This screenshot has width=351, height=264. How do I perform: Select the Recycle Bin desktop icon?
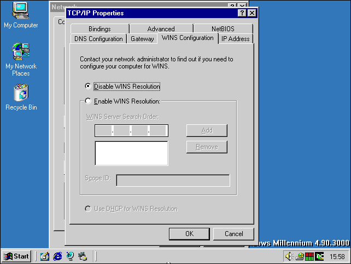pos(21,97)
